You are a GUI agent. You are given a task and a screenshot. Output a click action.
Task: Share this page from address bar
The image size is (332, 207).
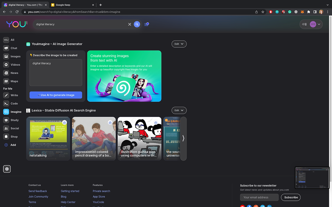(x=257, y=12)
